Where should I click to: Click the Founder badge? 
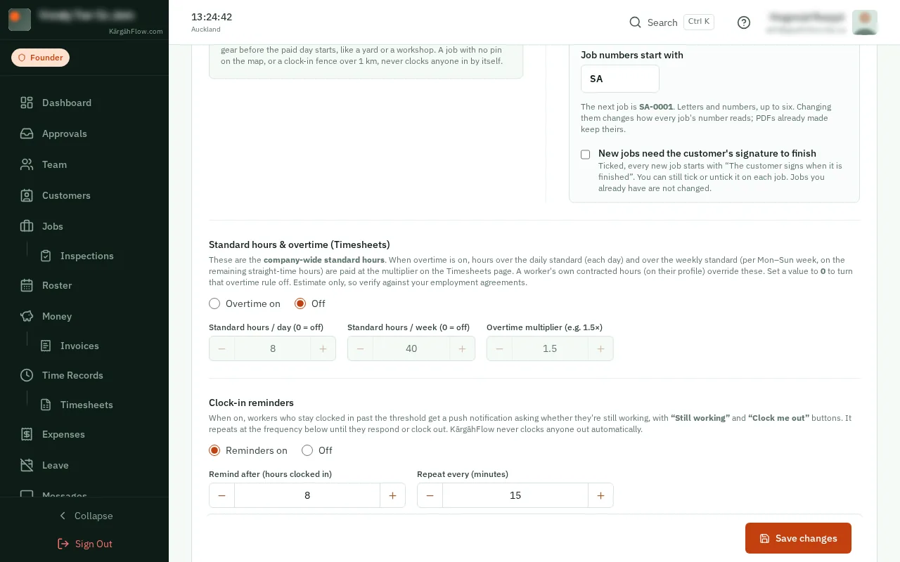point(40,58)
